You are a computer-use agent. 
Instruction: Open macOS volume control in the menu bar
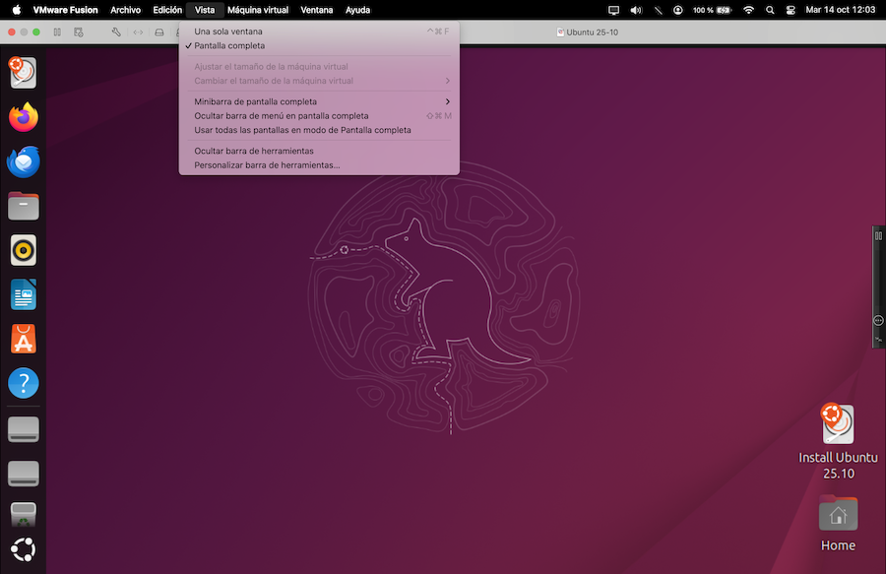(x=635, y=10)
